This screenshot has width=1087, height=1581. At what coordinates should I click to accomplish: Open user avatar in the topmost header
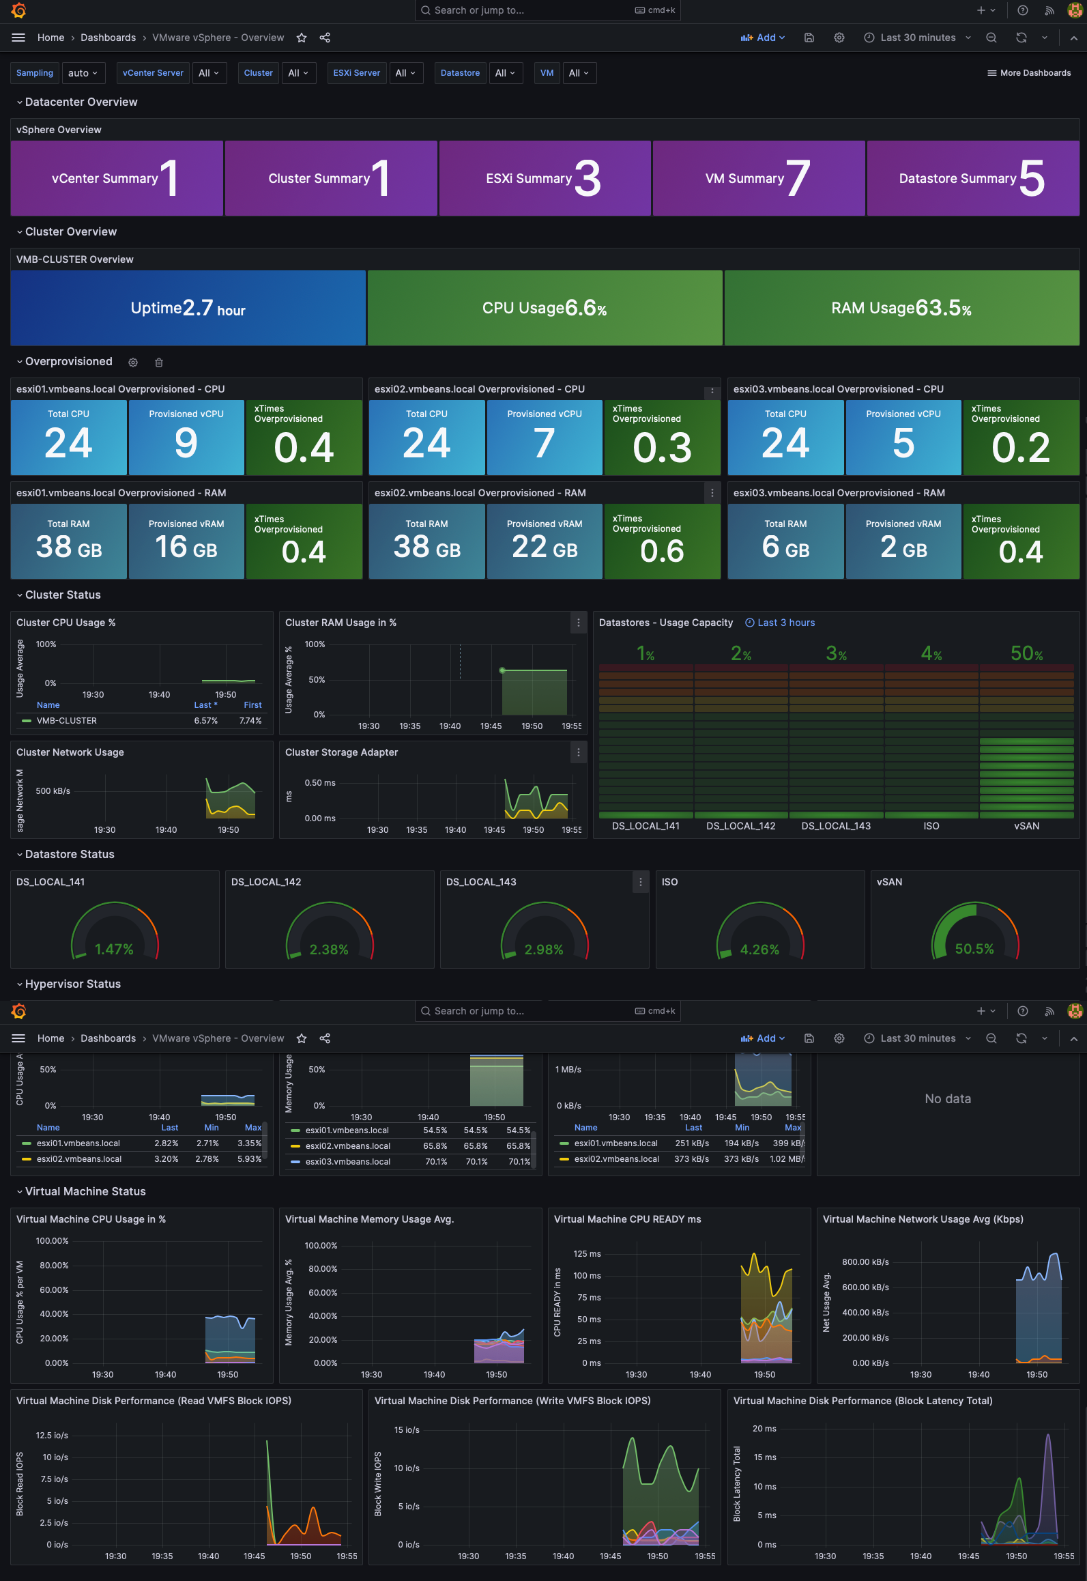[x=1075, y=10]
